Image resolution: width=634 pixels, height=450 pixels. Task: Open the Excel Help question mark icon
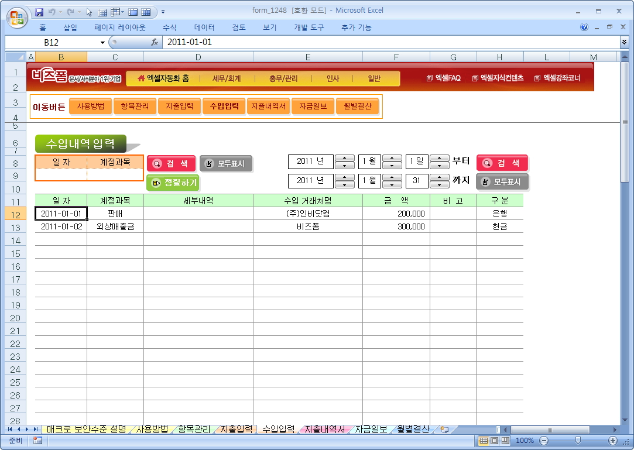point(584,28)
